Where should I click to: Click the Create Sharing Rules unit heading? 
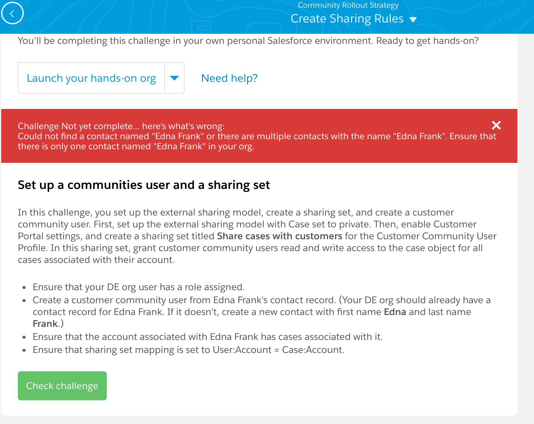click(x=347, y=18)
